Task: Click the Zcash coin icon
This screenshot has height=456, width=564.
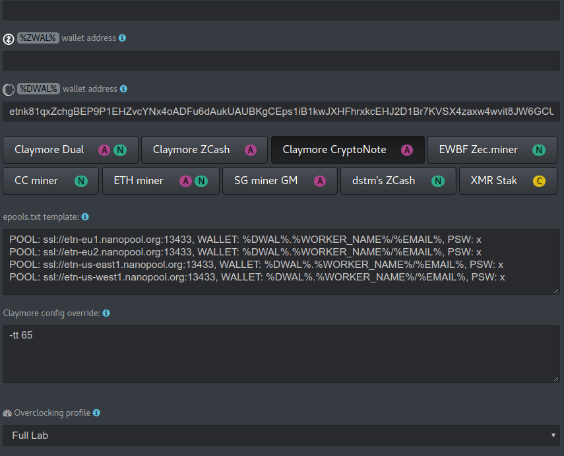Action: pos(9,39)
